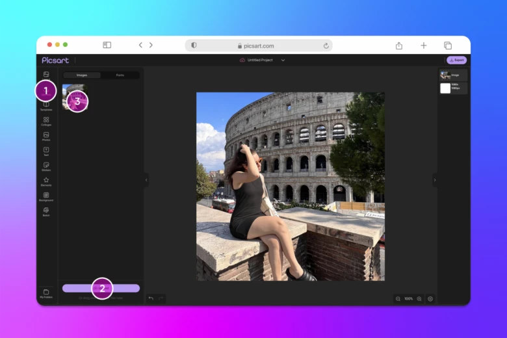Collapse the left uploads panel
507x338 pixels.
tap(146, 180)
